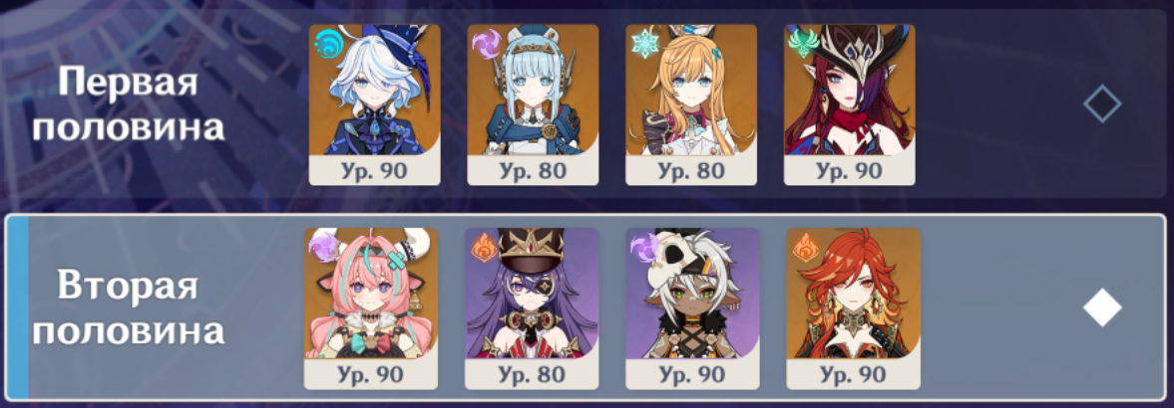Select the masked red-haired character portrait
The width and height of the screenshot is (1174, 408).
849,104
